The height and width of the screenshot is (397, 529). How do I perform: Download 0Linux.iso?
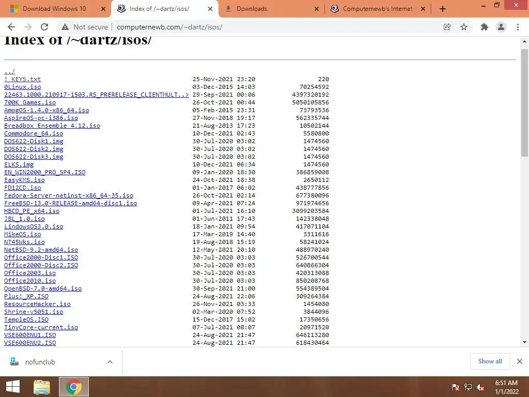coord(22,87)
